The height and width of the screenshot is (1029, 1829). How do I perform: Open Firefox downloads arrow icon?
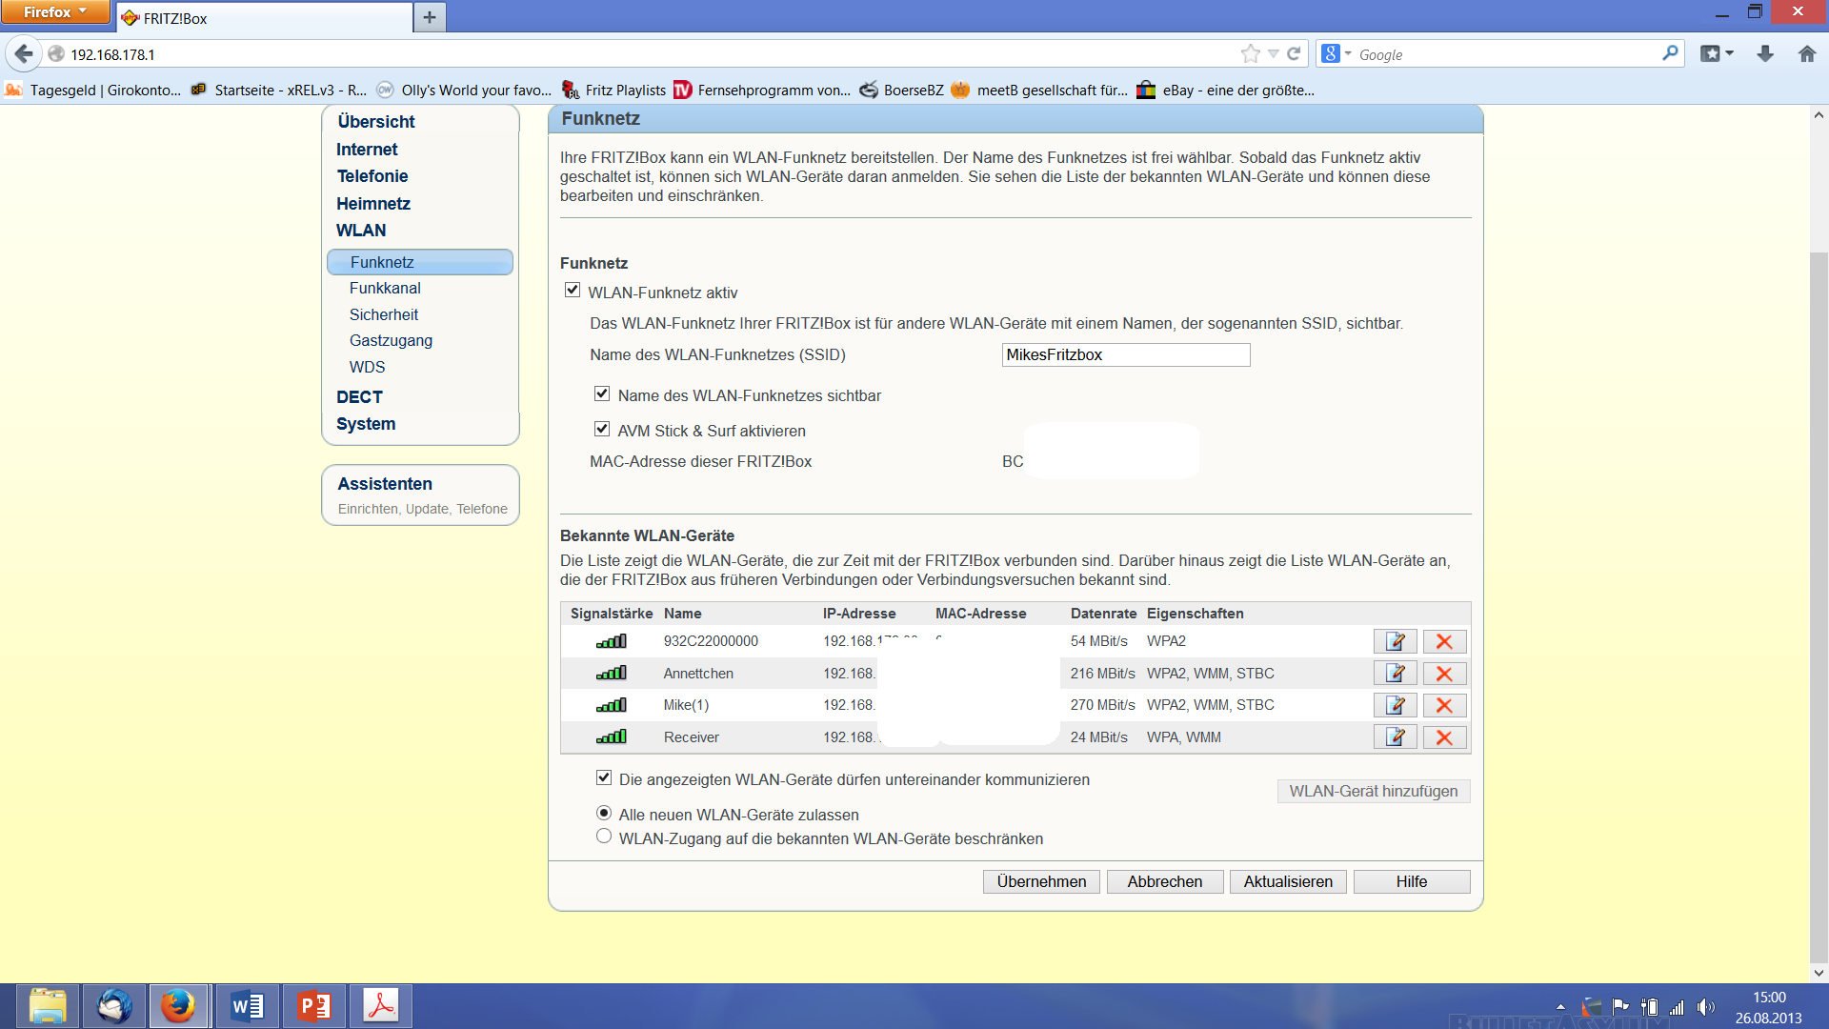pyautogui.click(x=1765, y=54)
